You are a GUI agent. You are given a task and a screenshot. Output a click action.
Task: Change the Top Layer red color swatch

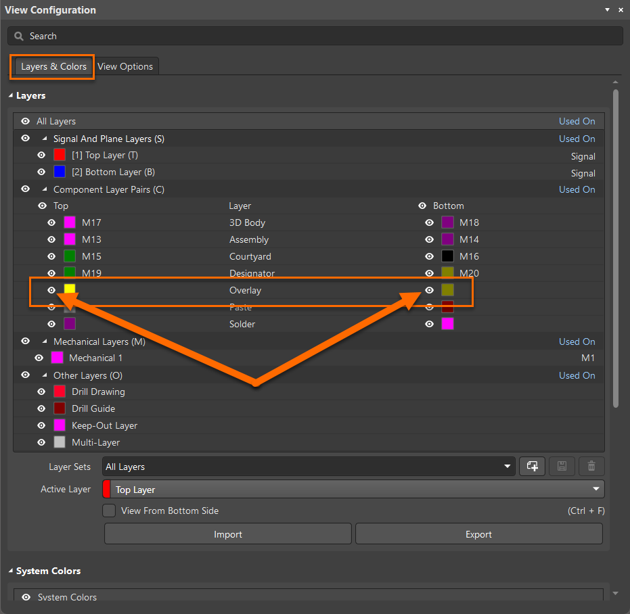coord(60,155)
